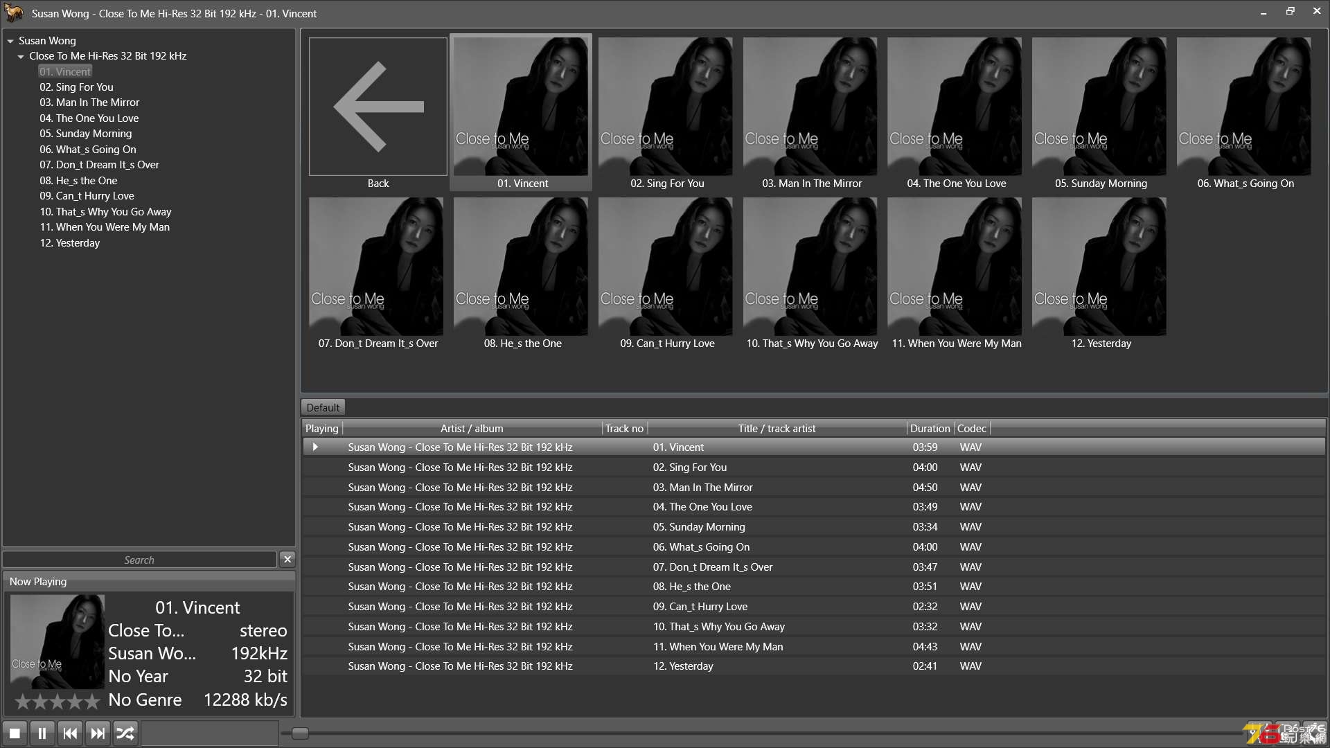The height and width of the screenshot is (748, 1330).
Task: Select playlist row 04. The One You Love
Action: pos(814,507)
